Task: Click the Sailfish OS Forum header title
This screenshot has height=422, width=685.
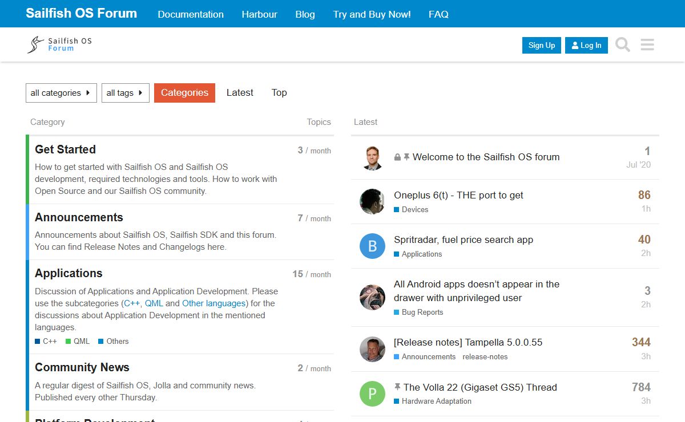Action: click(81, 13)
